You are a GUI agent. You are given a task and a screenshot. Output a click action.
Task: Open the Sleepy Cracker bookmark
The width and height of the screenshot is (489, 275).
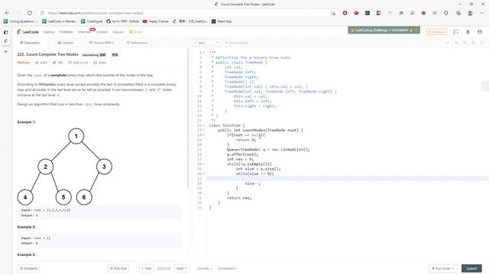click(x=156, y=21)
